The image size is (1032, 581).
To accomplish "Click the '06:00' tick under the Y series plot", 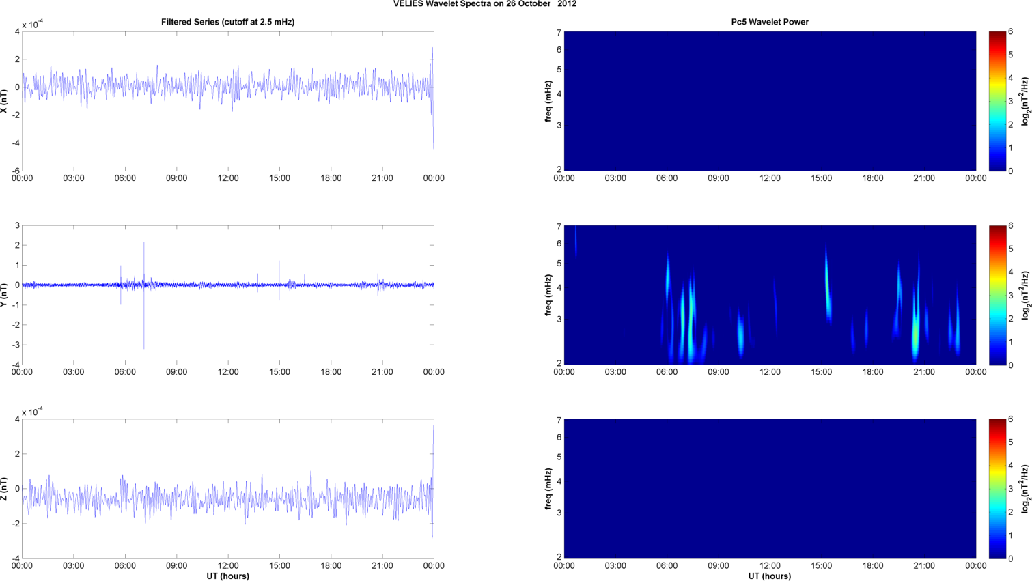I will pos(125,372).
